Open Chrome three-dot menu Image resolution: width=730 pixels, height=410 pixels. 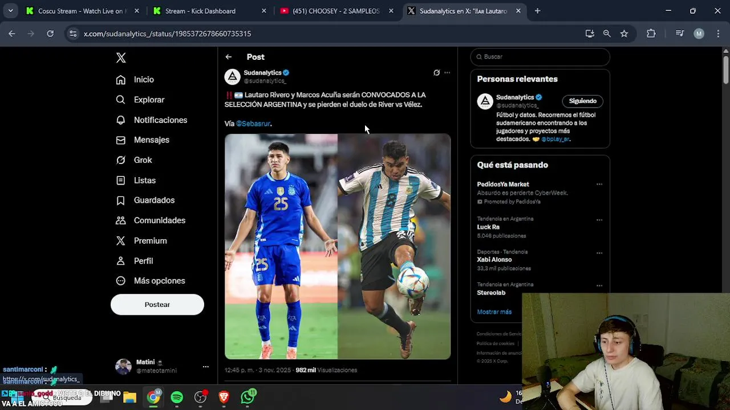click(718, 34)
